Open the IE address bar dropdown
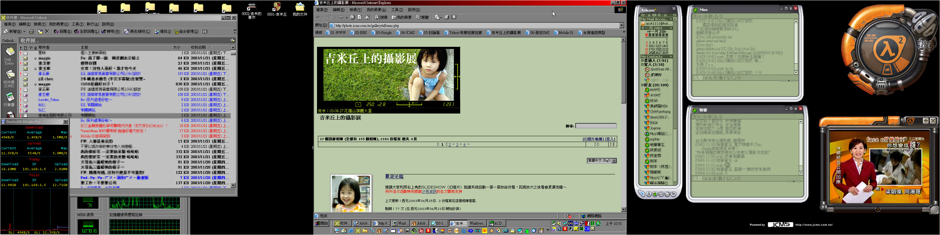The height and width of the screenshot is (235, 940). tap(621, 25)
